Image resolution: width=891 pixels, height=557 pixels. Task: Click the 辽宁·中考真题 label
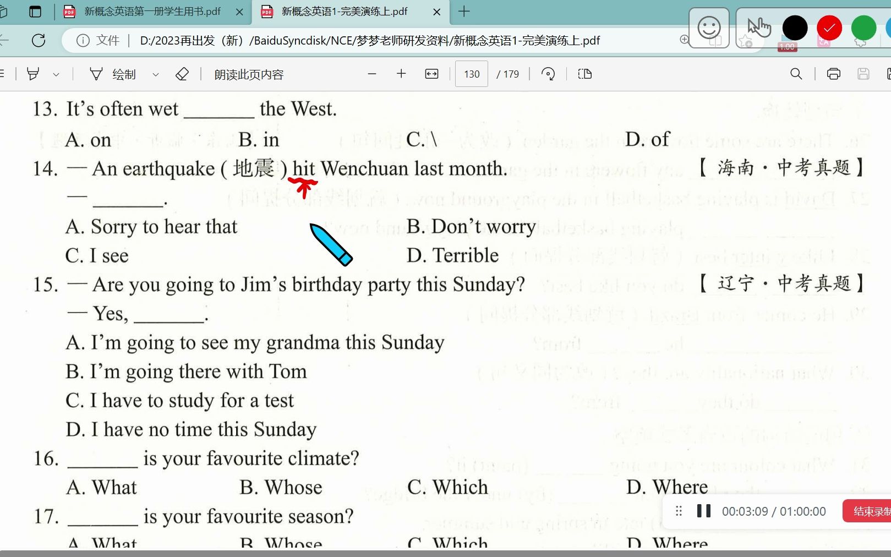click(x=781, y=283)
